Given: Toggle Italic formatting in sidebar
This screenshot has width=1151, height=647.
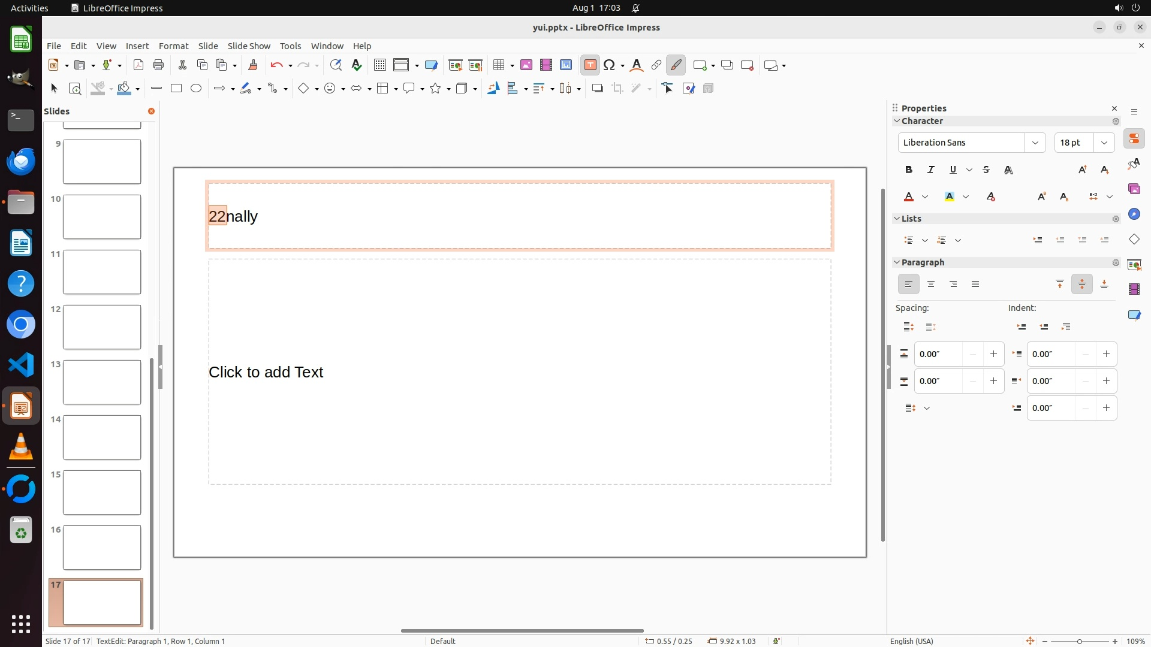Looking at the screenshot, I should (931, 170).
